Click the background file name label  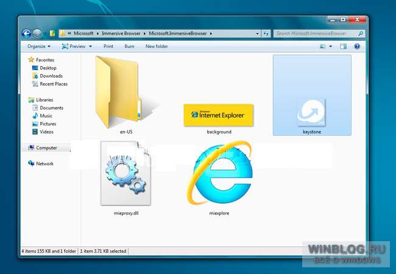click(x=219, y=132)
